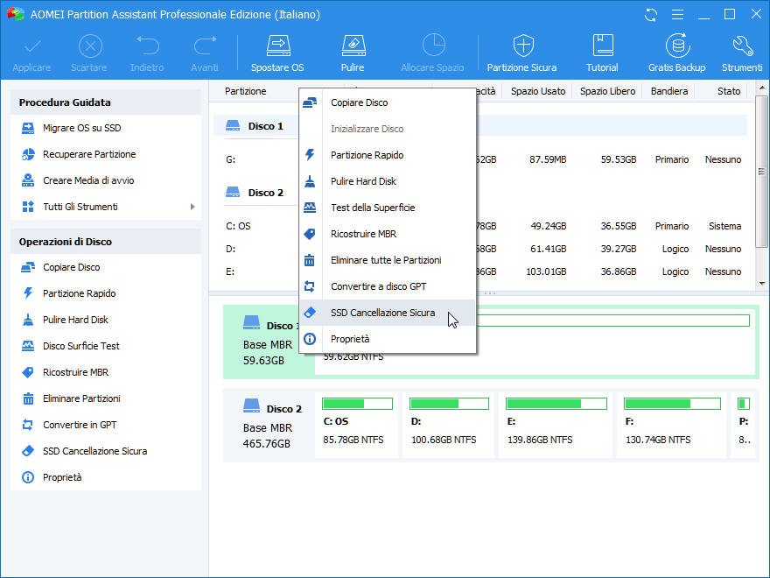Click the refresh icon in title bar

[651, 15]
